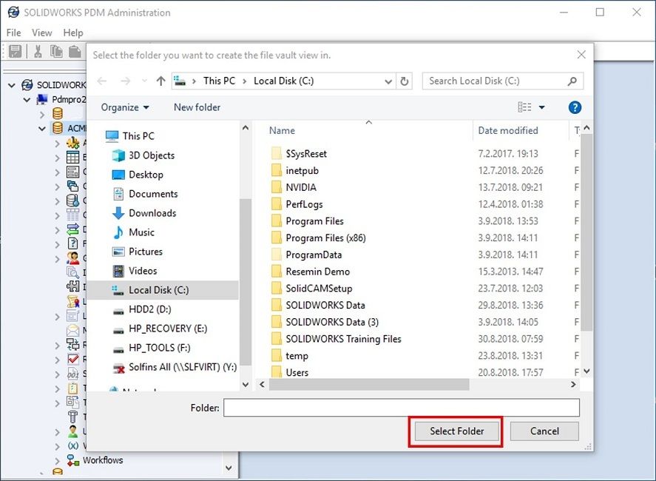
Task: Expand the Workflows tree node
Action: [58, 460]
